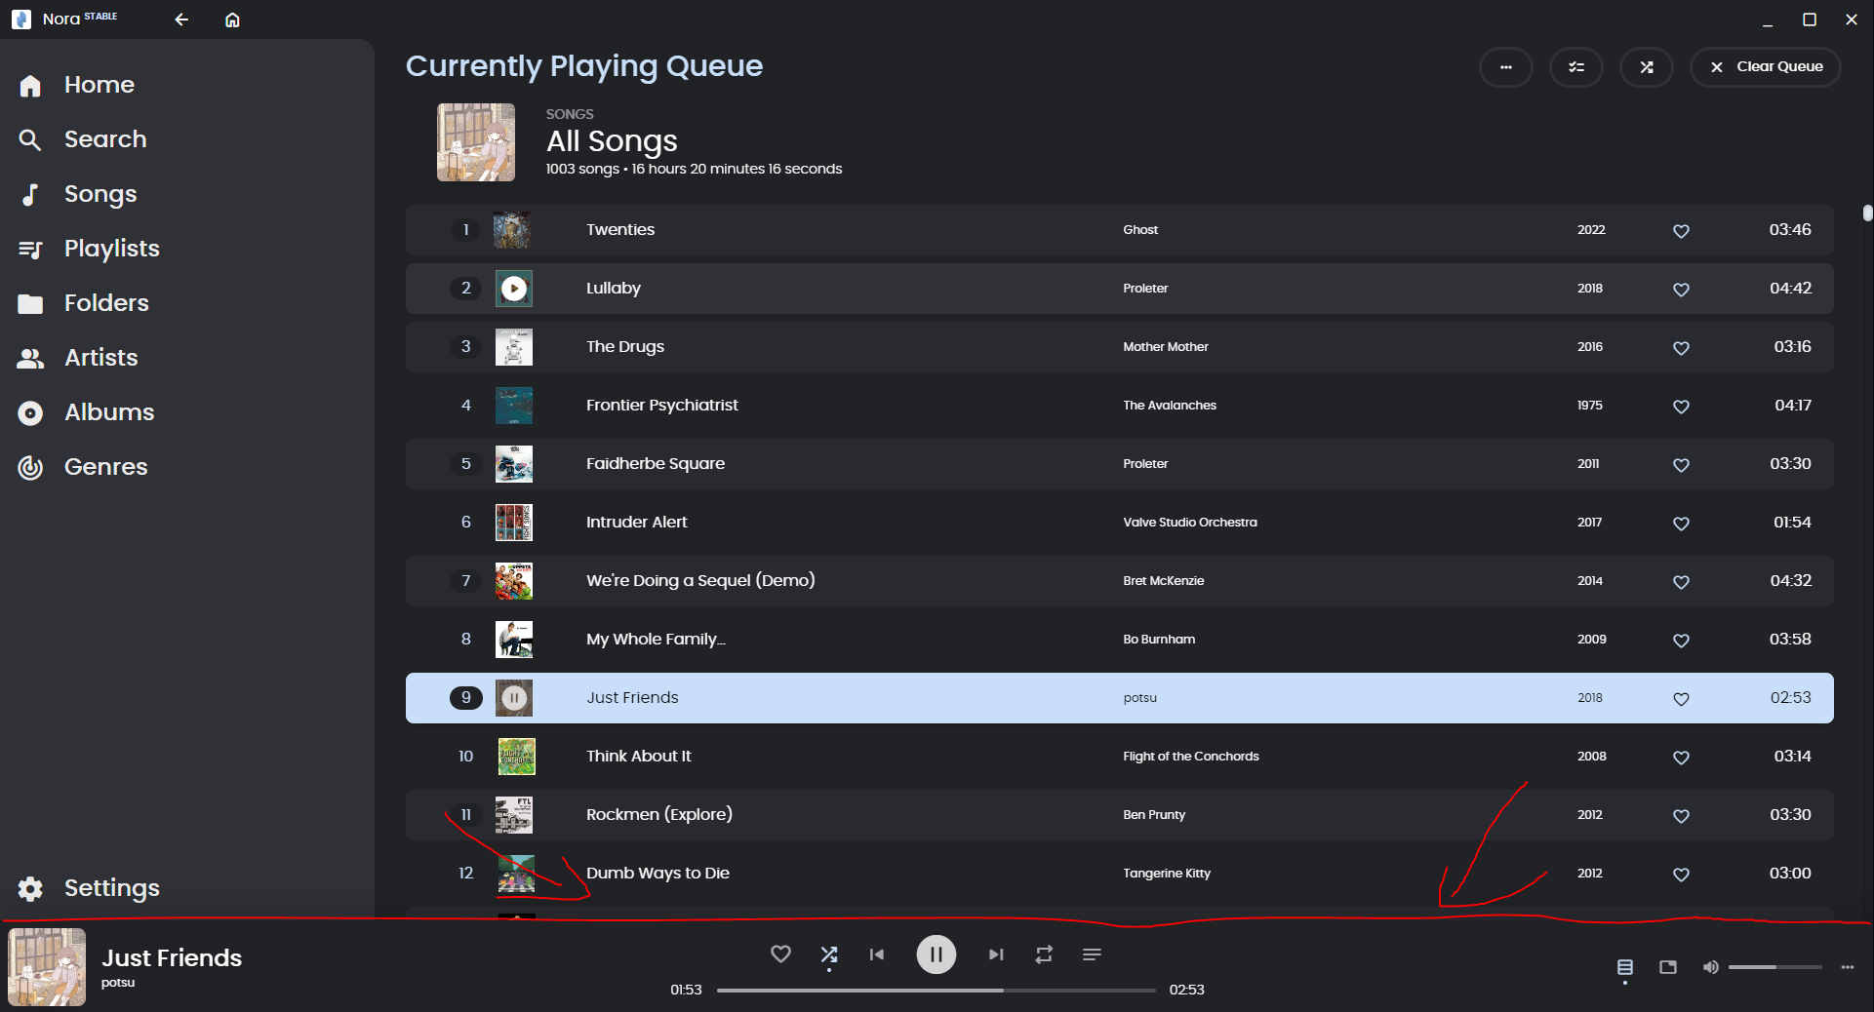Switch to the Folders section
The height and width of the screenshot is (1012, 1874).
105,302
